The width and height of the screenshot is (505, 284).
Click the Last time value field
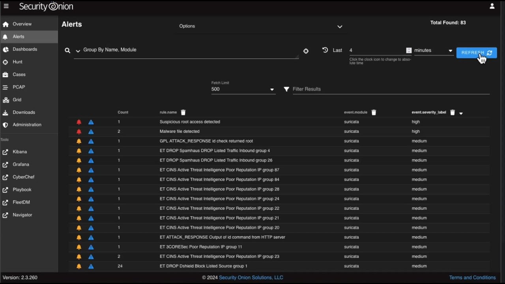click(377, 50)
